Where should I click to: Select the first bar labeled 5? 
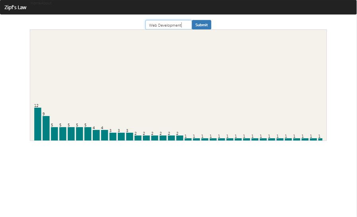[55, 134]
